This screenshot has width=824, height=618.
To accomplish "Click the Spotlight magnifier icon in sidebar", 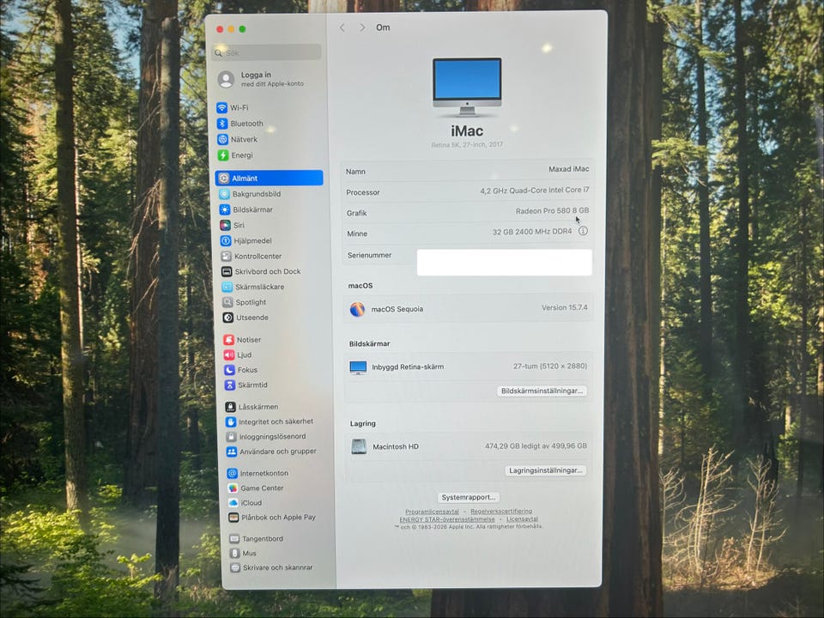I will (x=227, y=302).
